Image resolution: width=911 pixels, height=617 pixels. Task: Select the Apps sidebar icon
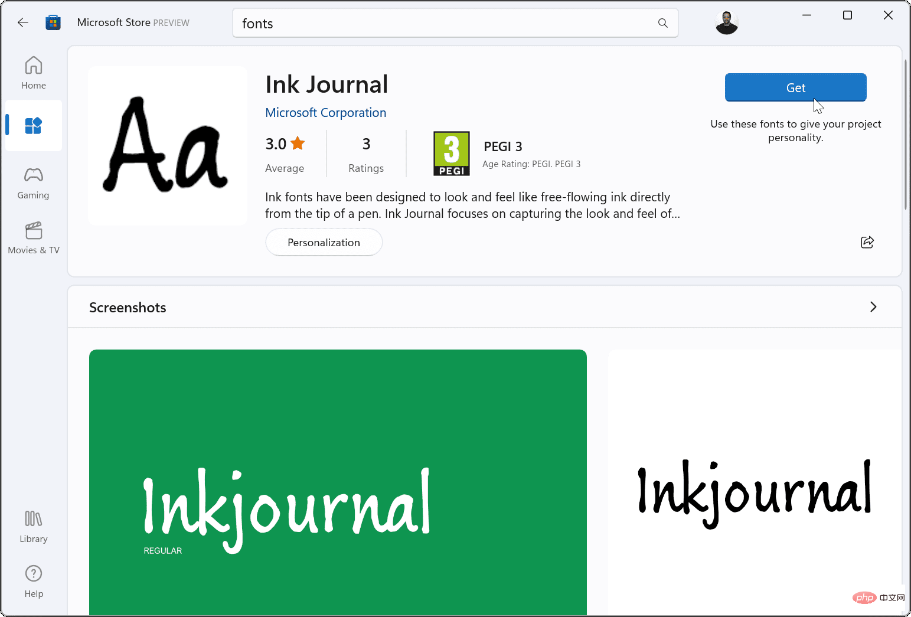34,125
